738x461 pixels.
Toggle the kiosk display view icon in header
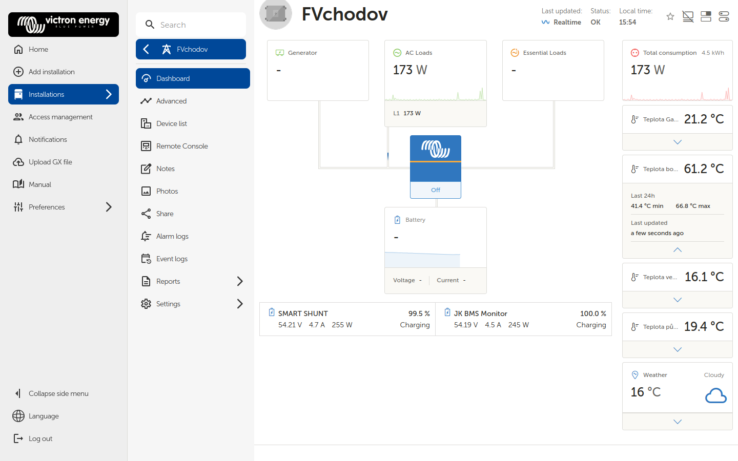[x=688, y=17]
